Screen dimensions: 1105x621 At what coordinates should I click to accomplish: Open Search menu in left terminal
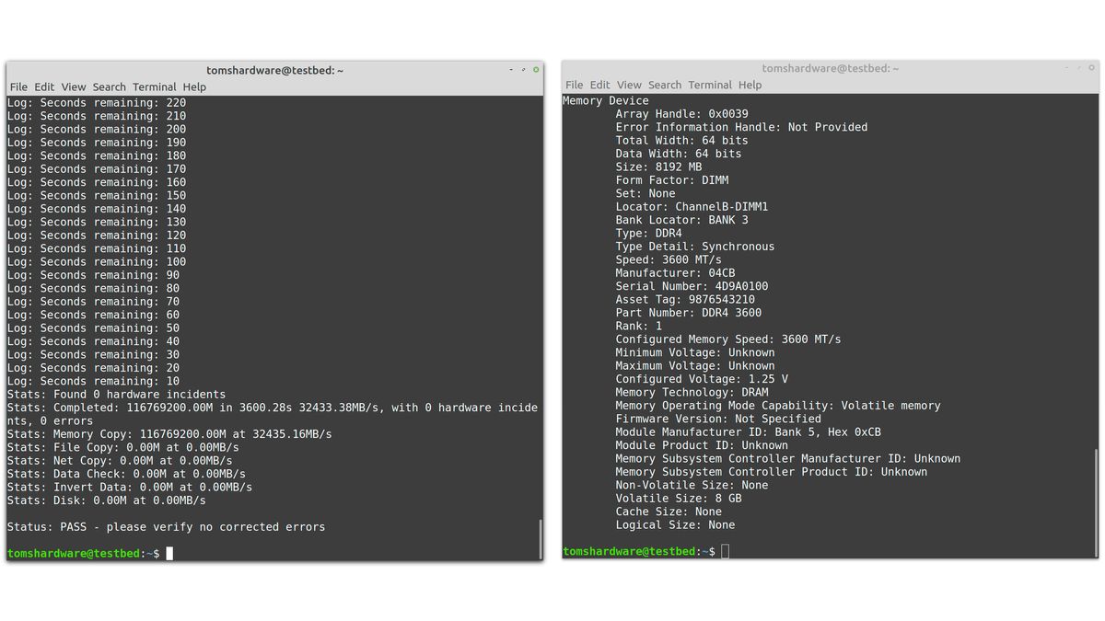point(109,86)
